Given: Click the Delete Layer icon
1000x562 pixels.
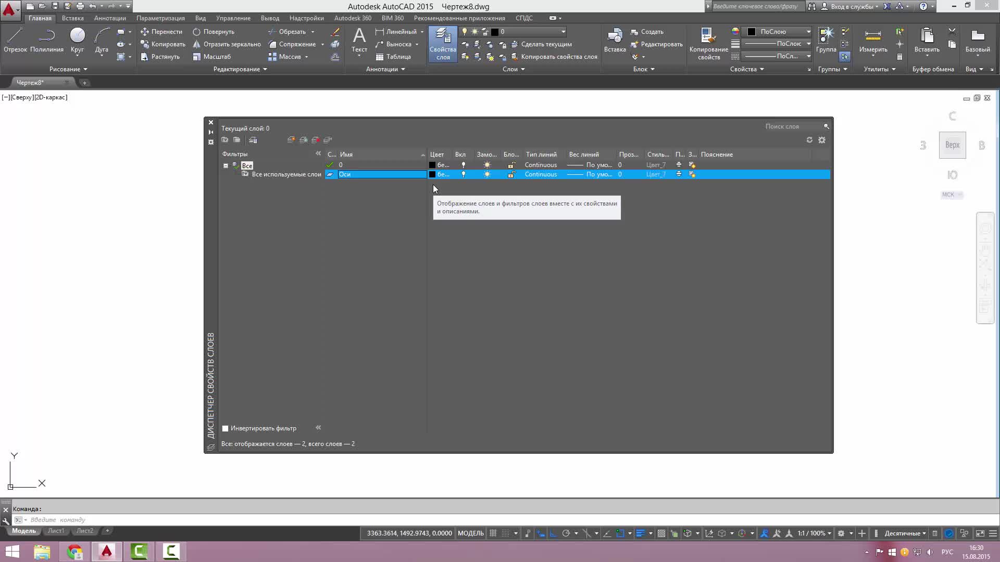Looking at the screenshot, I should pyautogui.click(x=315, y=140).
